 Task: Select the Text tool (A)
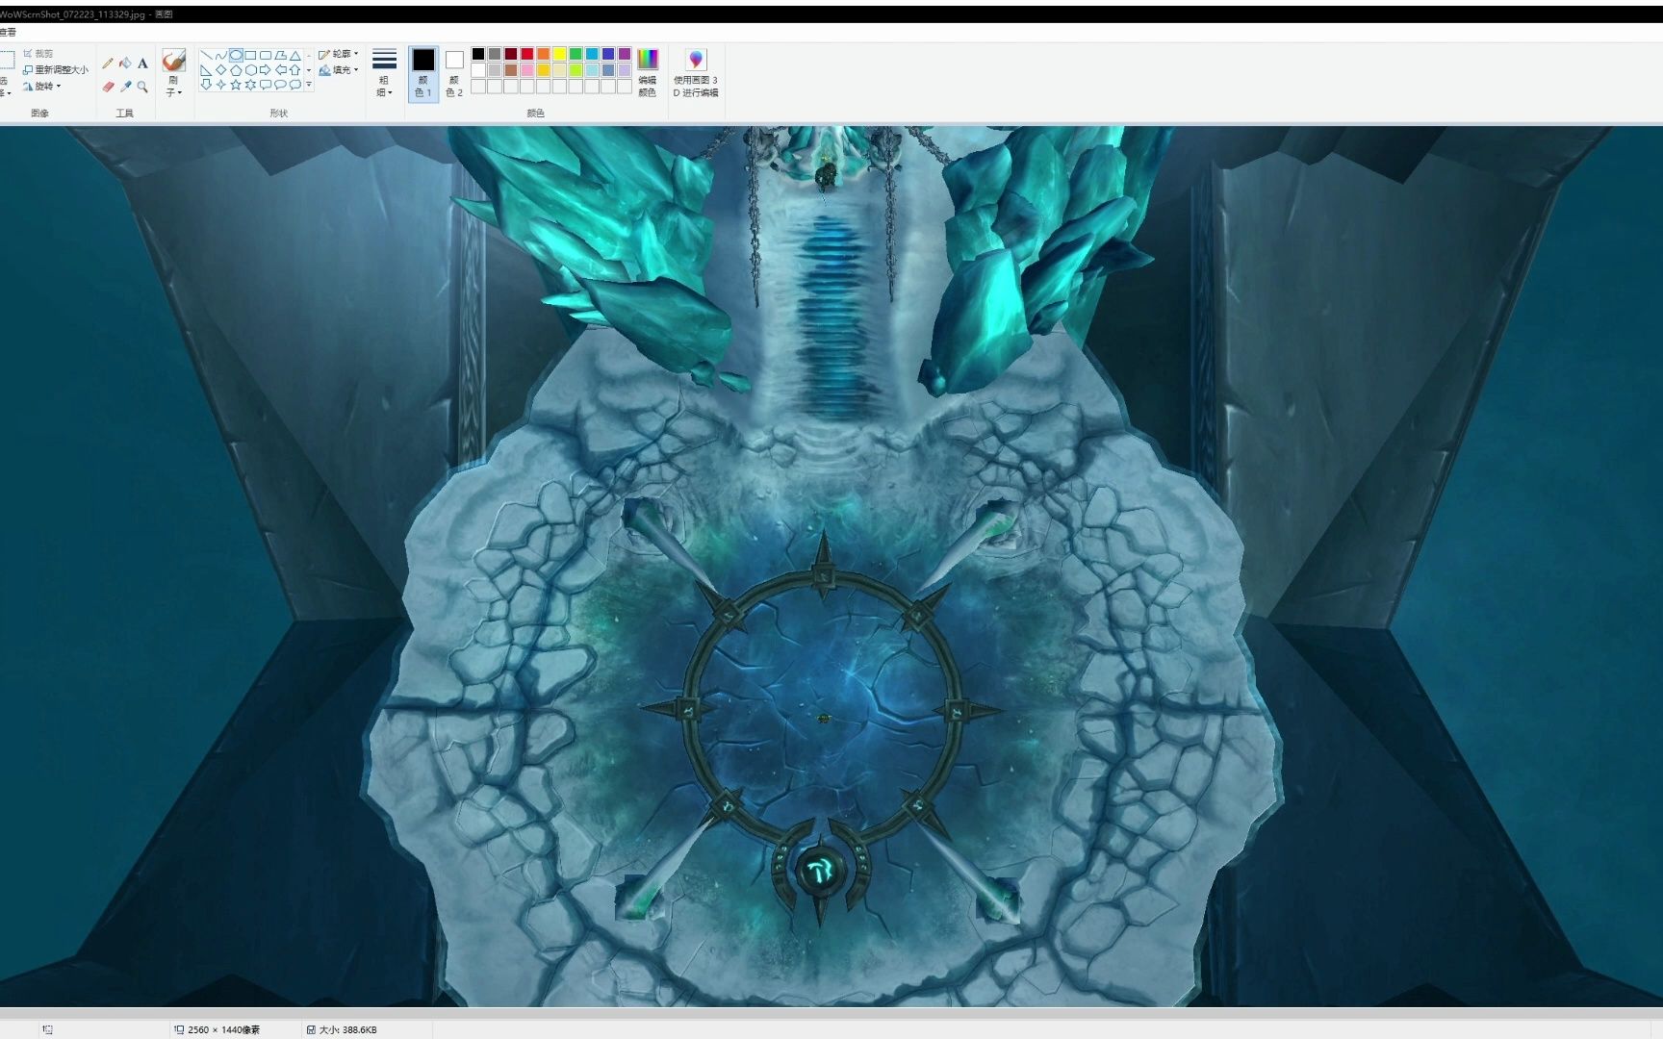click(x=142, y=63)
